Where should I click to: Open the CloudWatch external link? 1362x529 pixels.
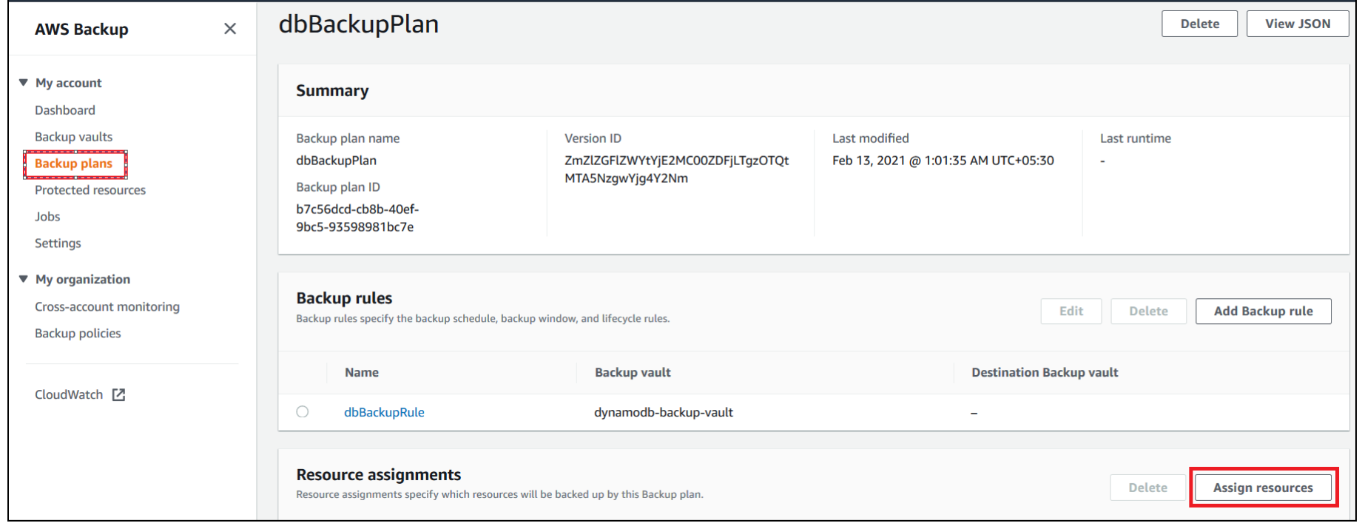click(69, 394)
